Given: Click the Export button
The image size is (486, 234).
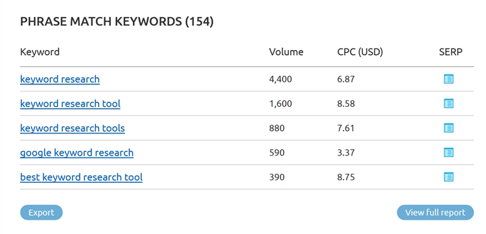Looking at the screenshot, I should click(41, 213).
